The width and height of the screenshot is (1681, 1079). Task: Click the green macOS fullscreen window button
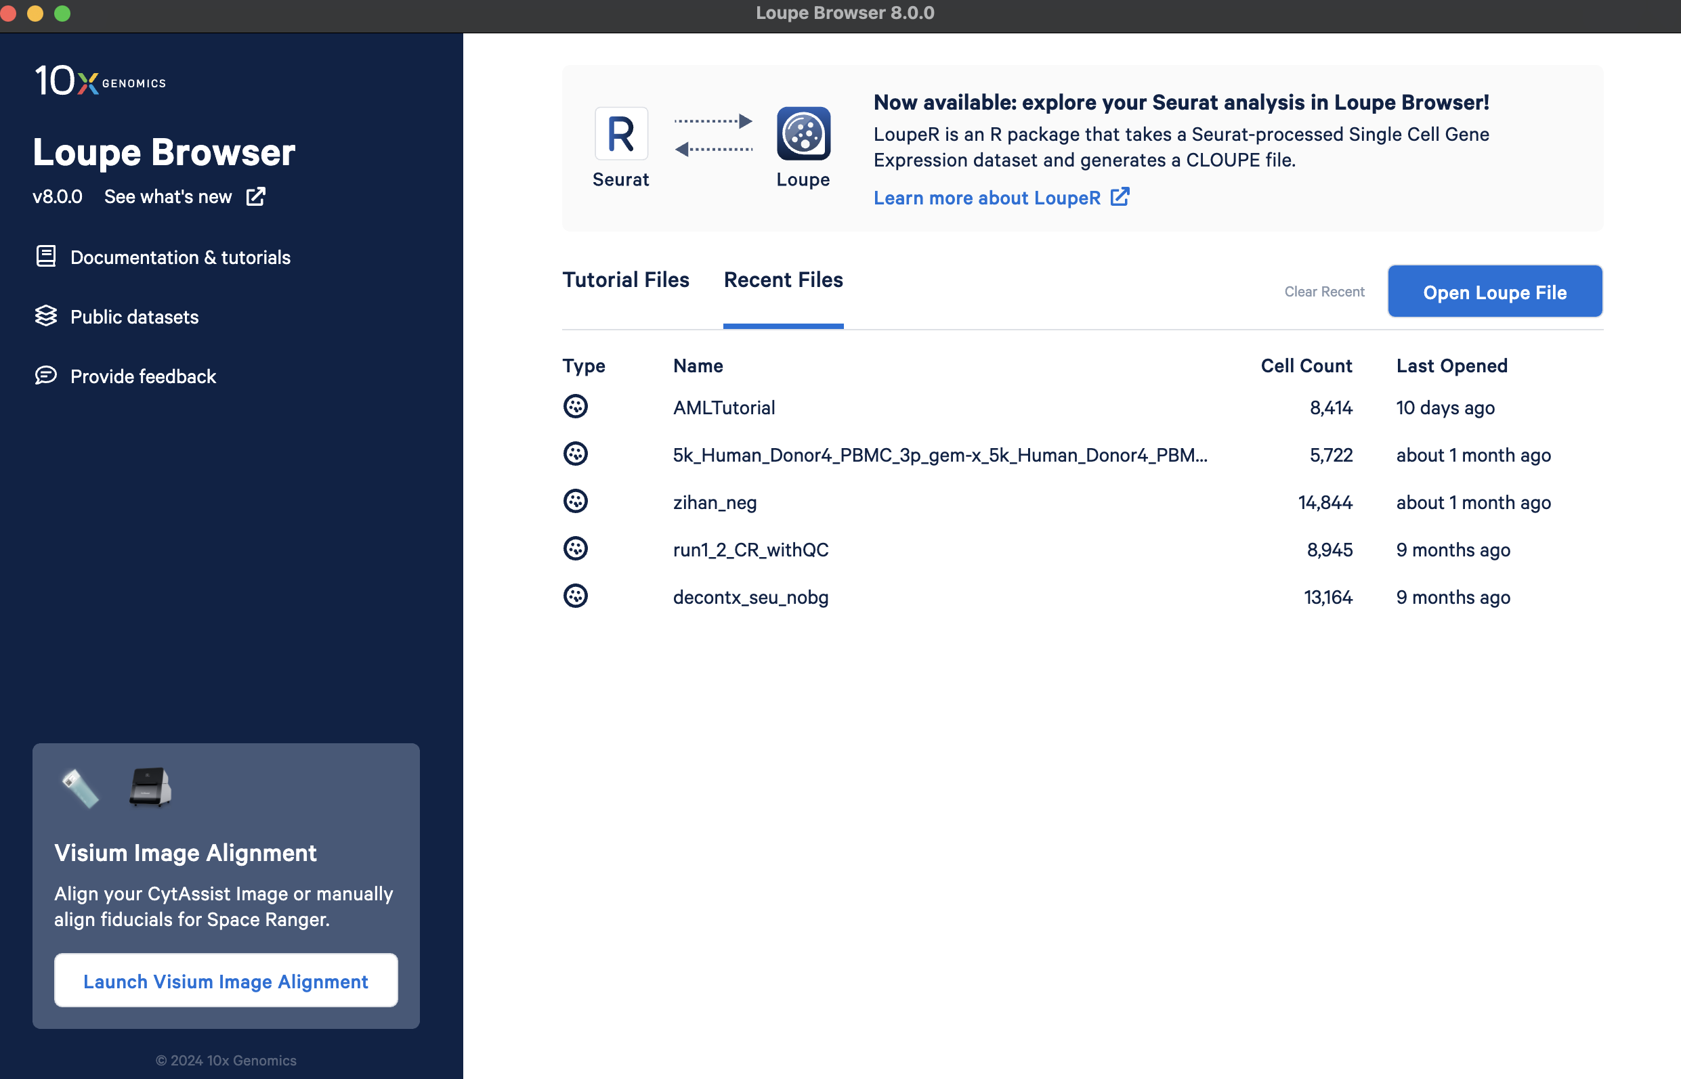click(62, 14)
